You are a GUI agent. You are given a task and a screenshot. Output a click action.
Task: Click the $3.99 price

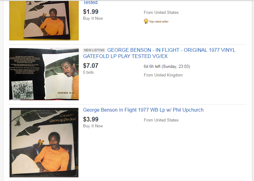click(x=91, y=119)
